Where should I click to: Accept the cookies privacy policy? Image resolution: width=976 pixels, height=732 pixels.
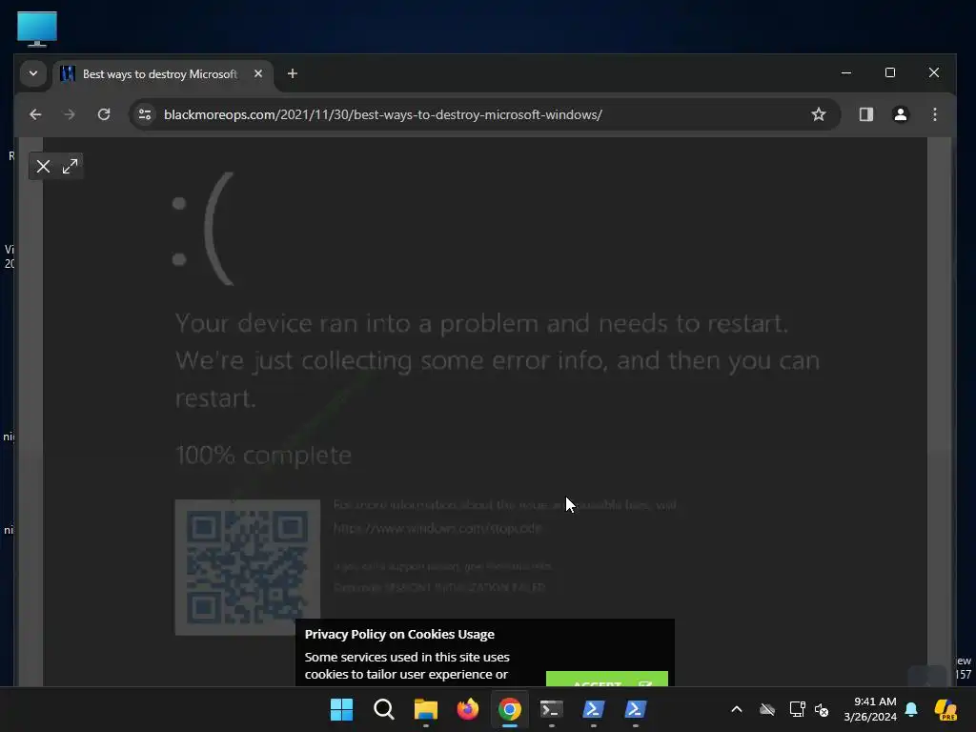(607, 679)
